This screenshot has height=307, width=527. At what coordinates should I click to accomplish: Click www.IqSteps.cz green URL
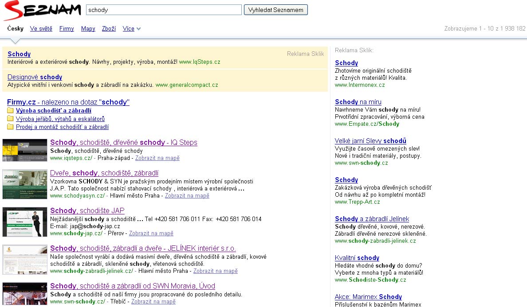click(200, 62)
